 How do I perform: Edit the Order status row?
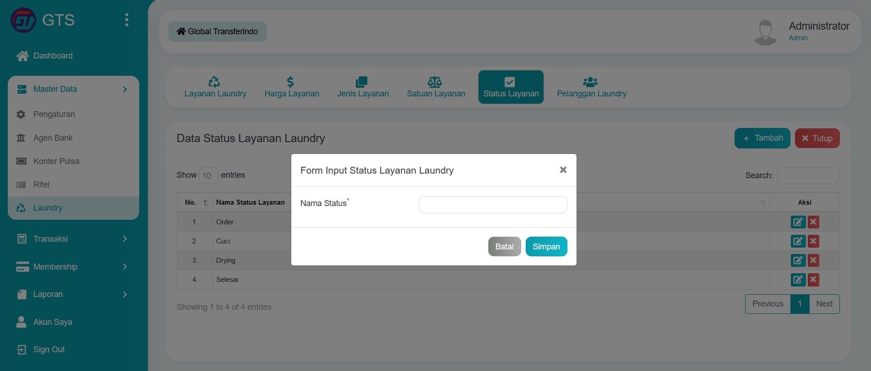click(x=798, y=222)
